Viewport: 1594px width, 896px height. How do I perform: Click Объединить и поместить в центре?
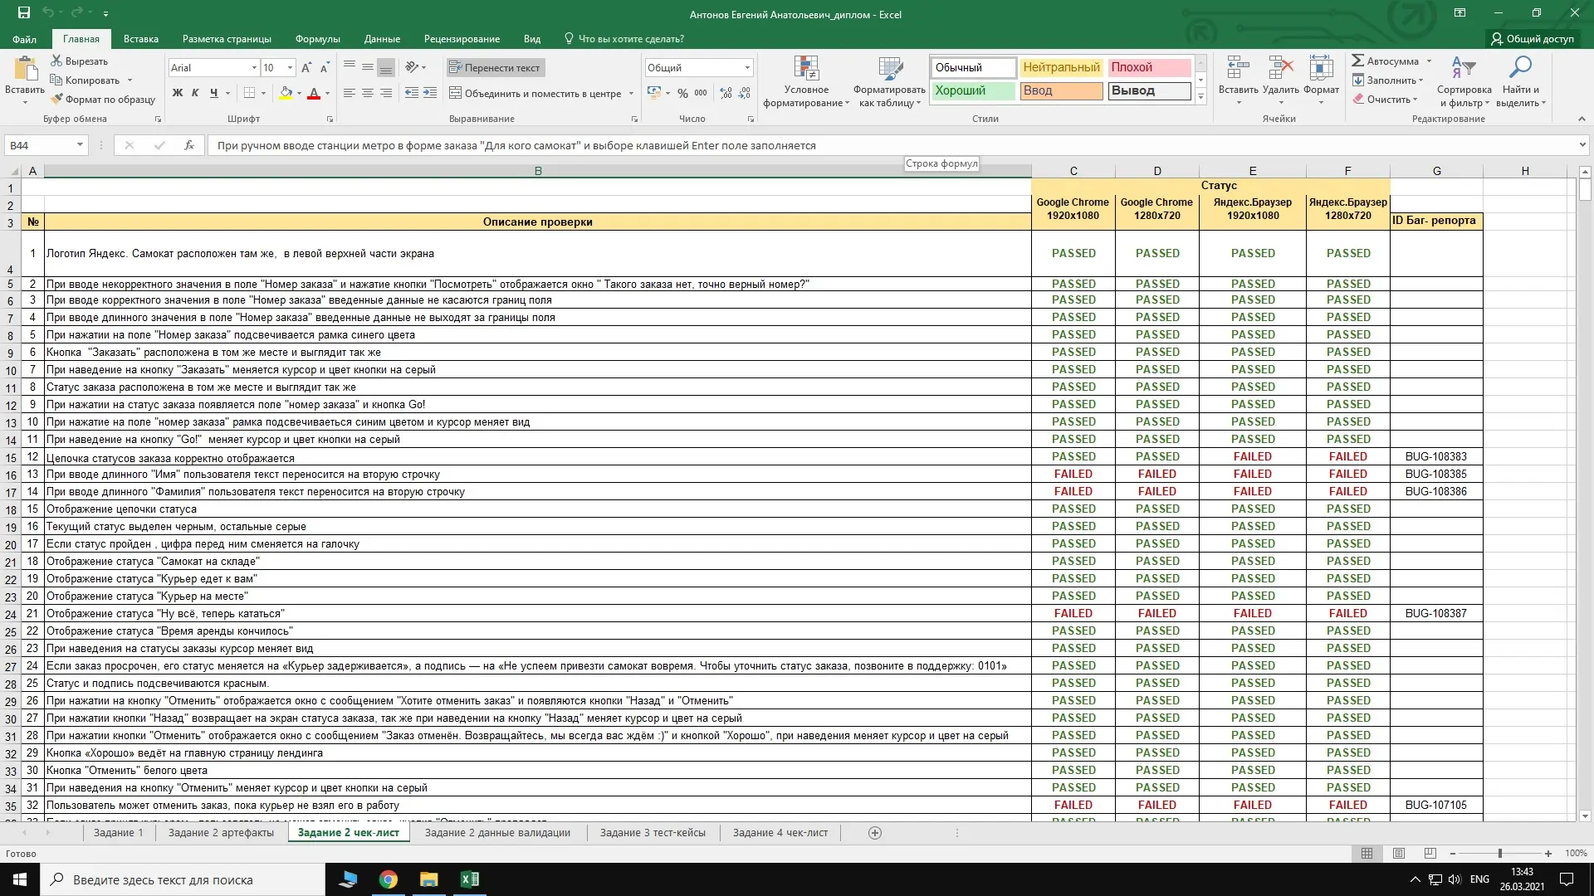coord(535,94)
